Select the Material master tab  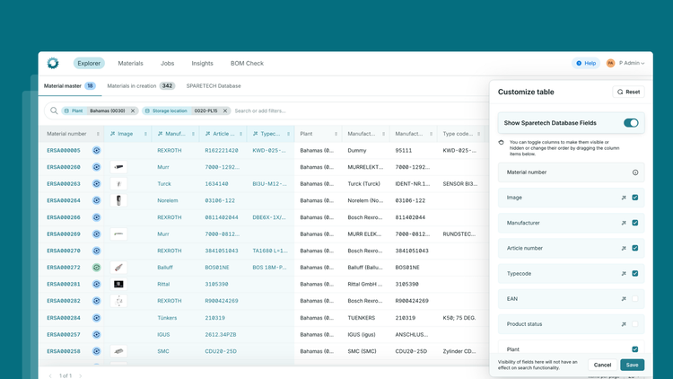coord(69,86)
